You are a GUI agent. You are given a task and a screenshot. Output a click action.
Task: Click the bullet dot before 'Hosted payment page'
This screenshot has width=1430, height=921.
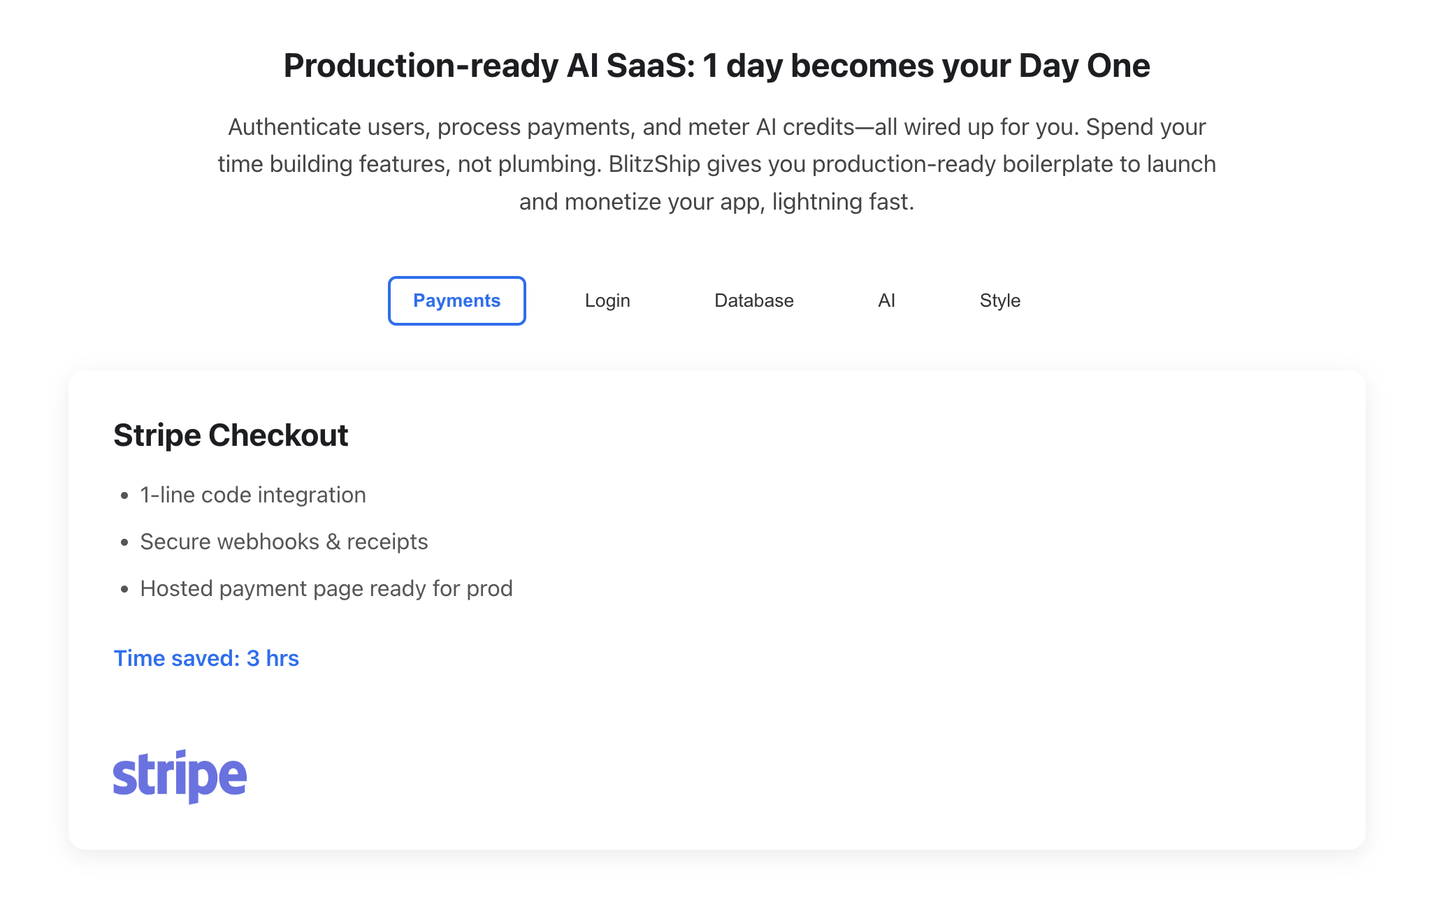[124, 590]
